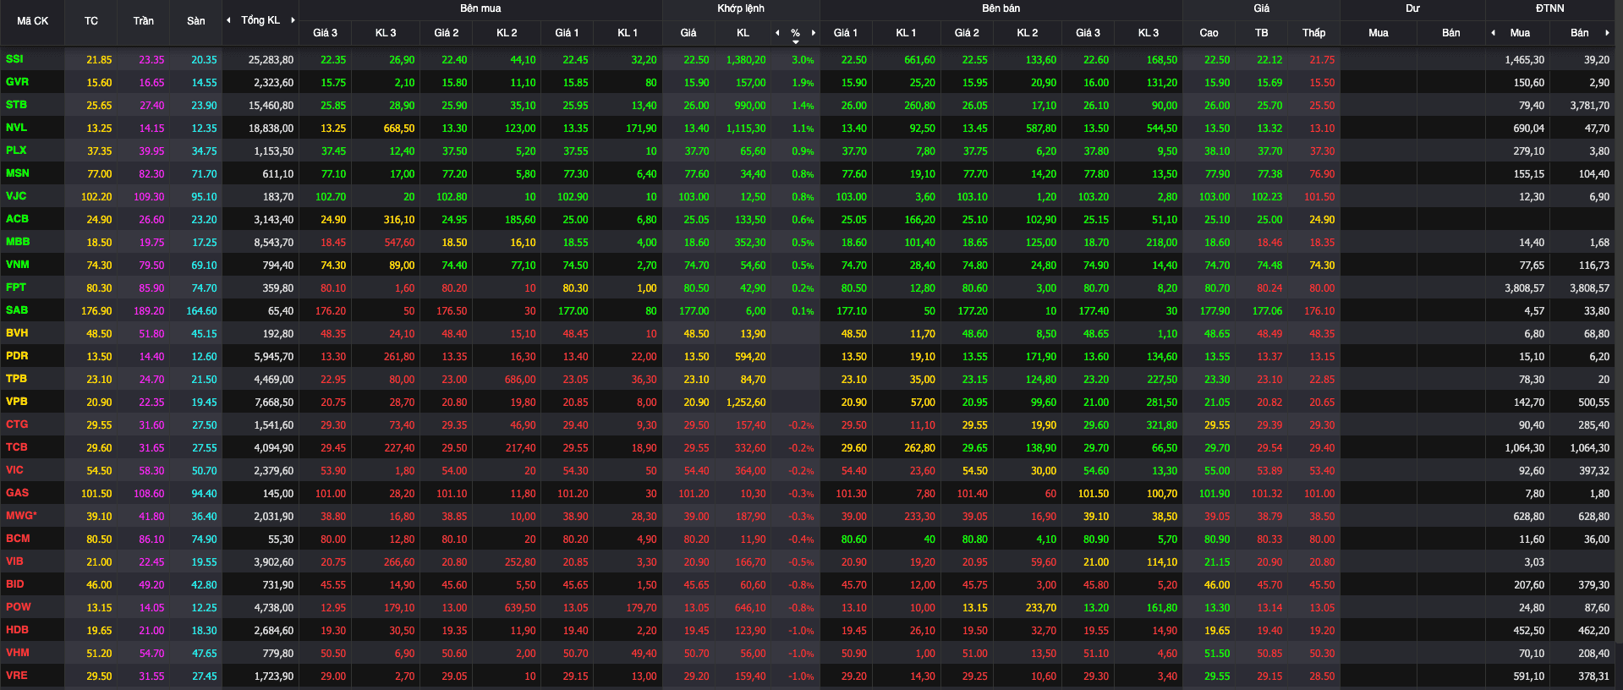Image resolution: width=1623 pixels, height=690 pixels.
Task: Click the Bên mua group header
Action: (x=480, y=8)
